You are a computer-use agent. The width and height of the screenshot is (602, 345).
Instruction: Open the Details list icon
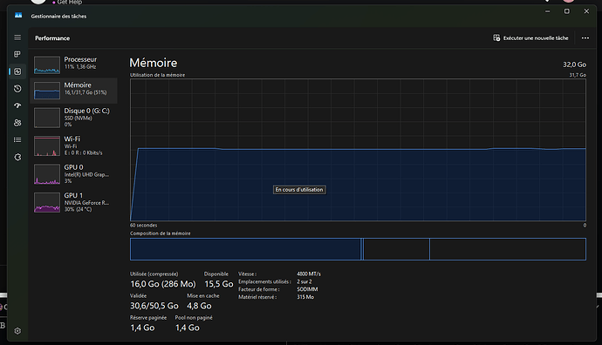17,140
